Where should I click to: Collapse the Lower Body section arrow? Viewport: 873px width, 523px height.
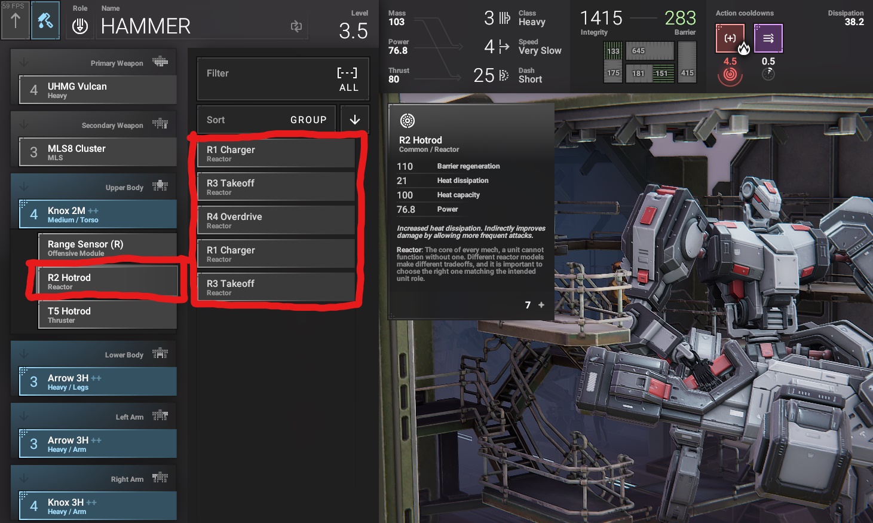coord(24,353)
